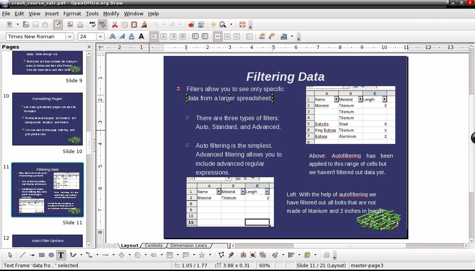Toggle Bold formatting
The height and width of the screenshot is (271, 475).
pos(113,36)
